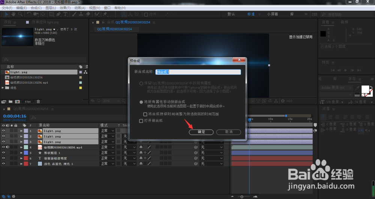Click the Interpret Footage icon in Project panel
This screenshot has height=199, width=375.
coord(4,102)
